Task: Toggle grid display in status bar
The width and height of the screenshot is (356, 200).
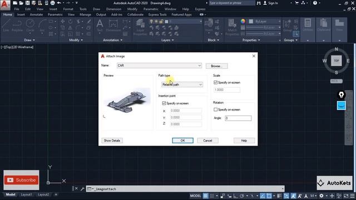Action: point(205,196)
